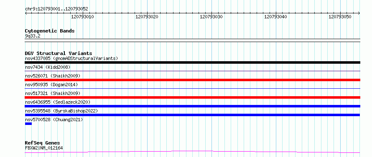Open variant nsv5700528 (Chuang2021) label
372x157 pixels.
tap(54, 120)
